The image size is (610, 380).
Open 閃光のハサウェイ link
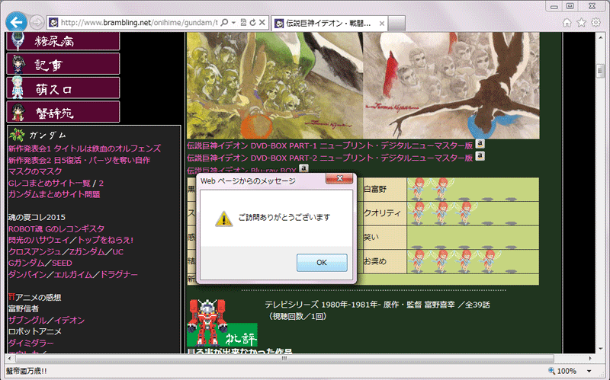coord(39,240)
